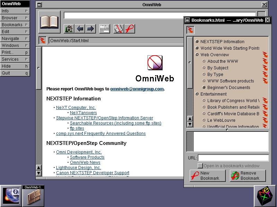The width and height of the screenshot is (277, 207).
Task: Choose Print... from the menu
Action: click(x=15, y=52)
